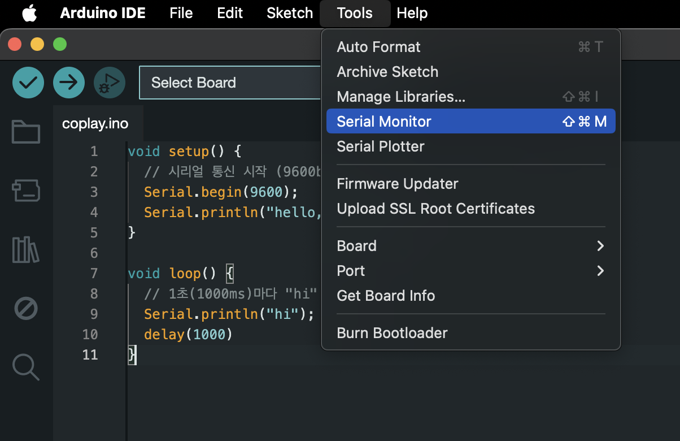Open the Search magnifier sidebar icon
Viewport: 680px width, 441px height.
[x=26, y=367]
